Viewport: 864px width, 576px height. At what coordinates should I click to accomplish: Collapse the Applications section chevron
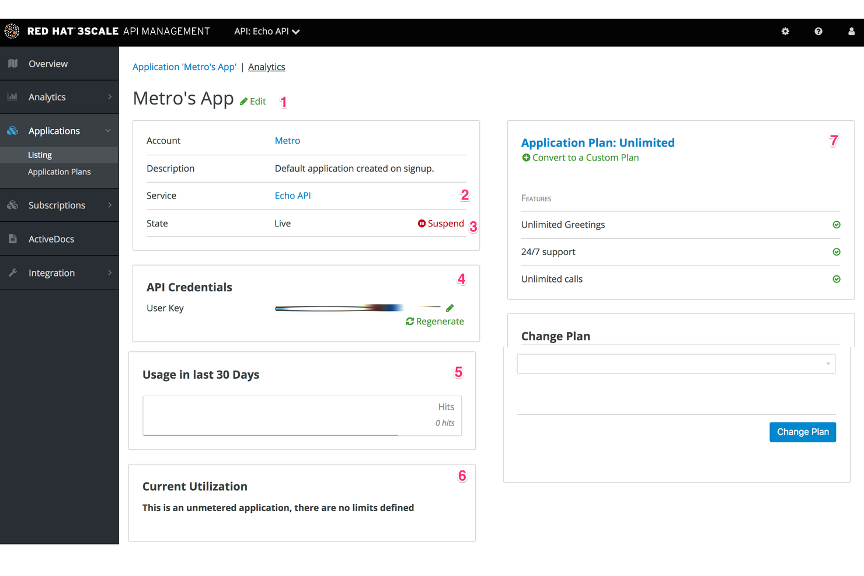pyautogui.click(x=108, y=130)
